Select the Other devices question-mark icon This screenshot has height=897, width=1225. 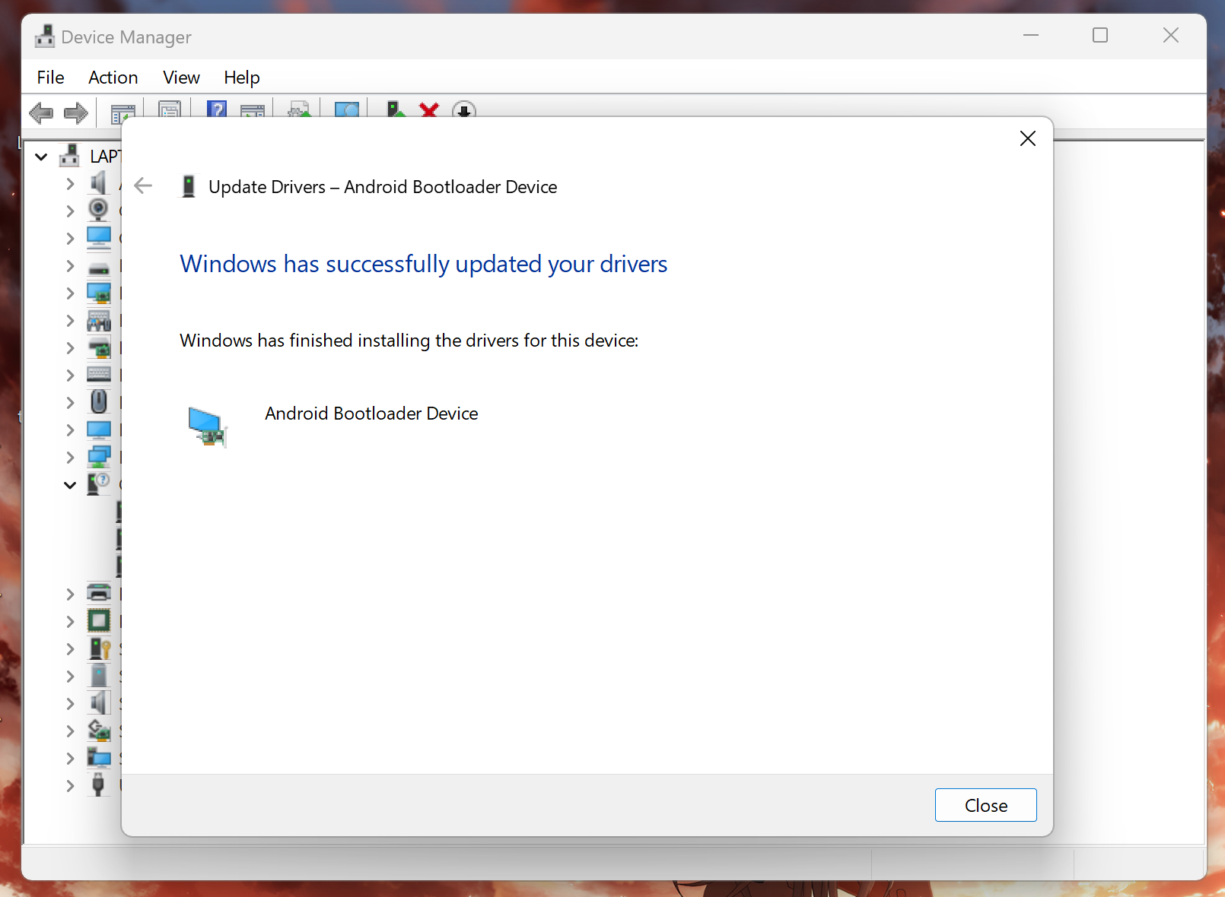pos(99,483)
